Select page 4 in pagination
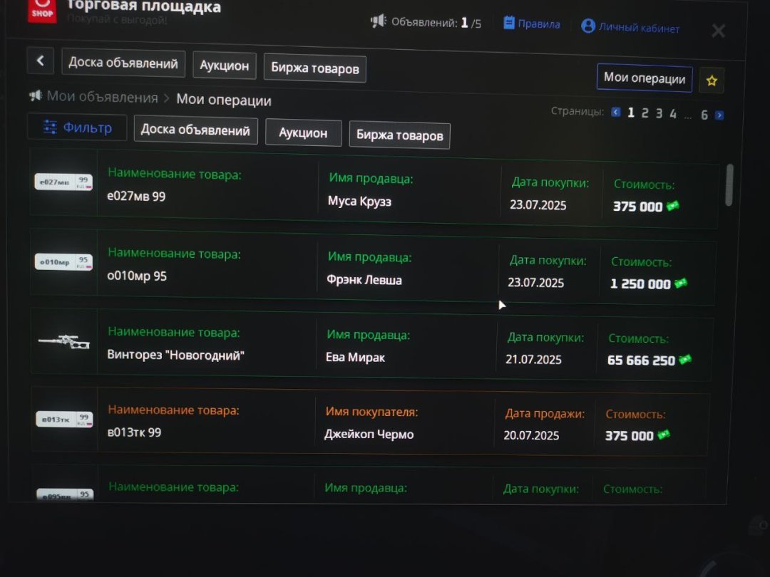770x577 pixels. [x=673, y=114]
